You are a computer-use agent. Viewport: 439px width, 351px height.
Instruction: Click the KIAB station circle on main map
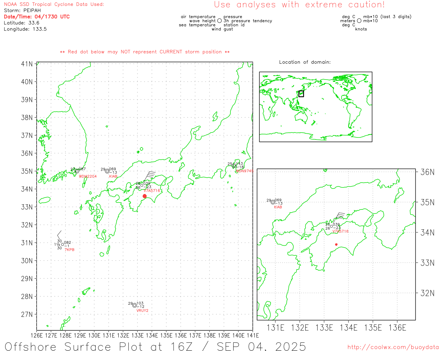pyautogui.click(x=107, y=171)
